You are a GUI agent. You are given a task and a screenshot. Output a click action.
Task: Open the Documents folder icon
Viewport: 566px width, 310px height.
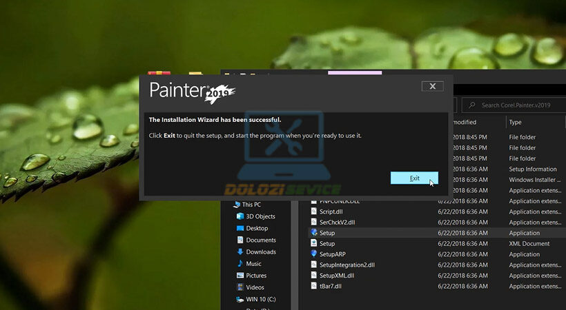[240, 240]
